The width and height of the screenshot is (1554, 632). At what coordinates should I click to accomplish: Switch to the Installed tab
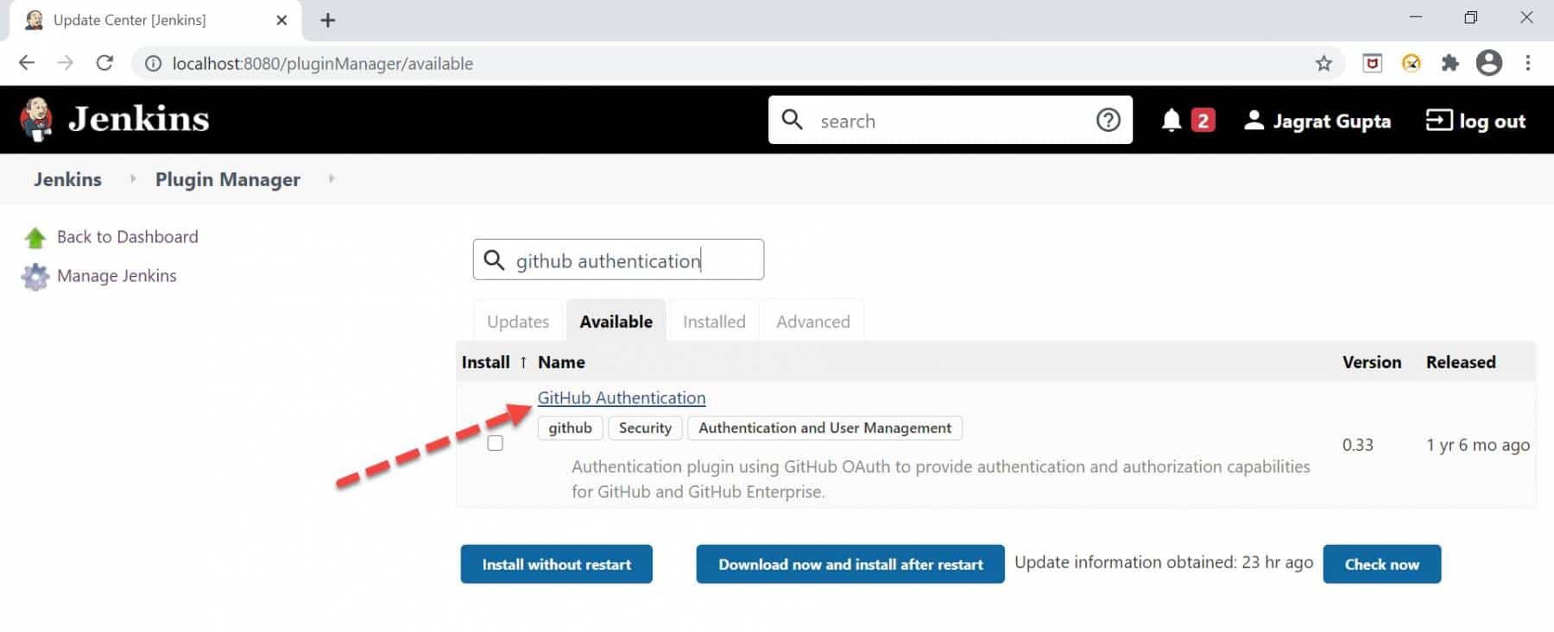click(x=714, y=322)
